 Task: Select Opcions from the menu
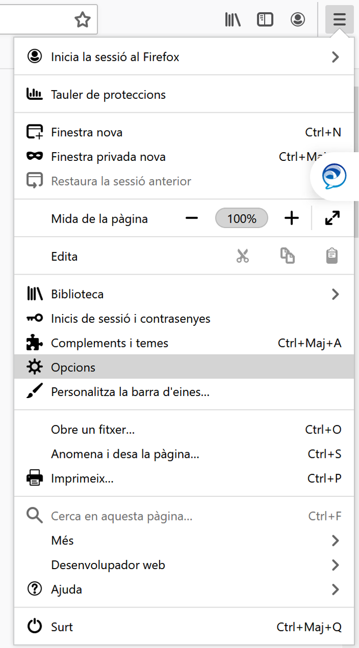tap(184, 367)
